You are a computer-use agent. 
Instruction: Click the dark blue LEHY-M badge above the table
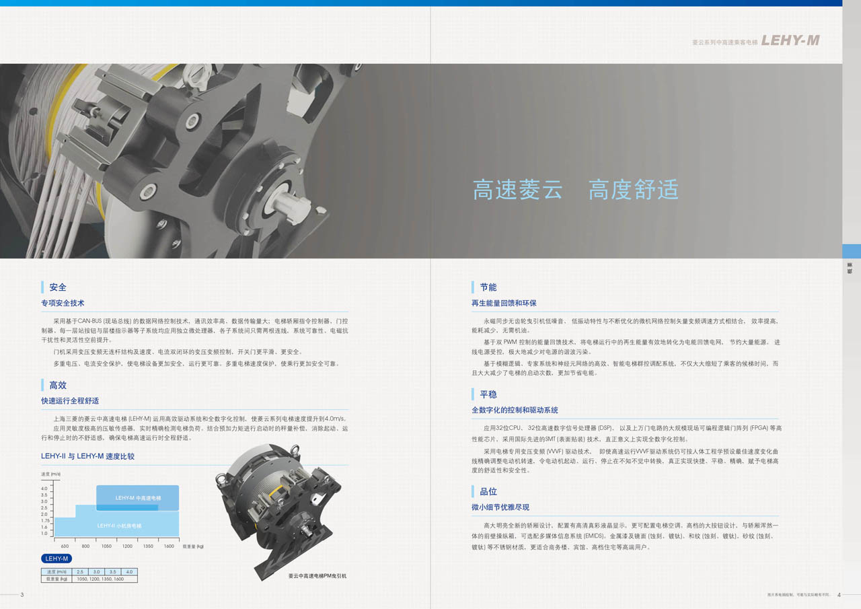click(57, 559)
